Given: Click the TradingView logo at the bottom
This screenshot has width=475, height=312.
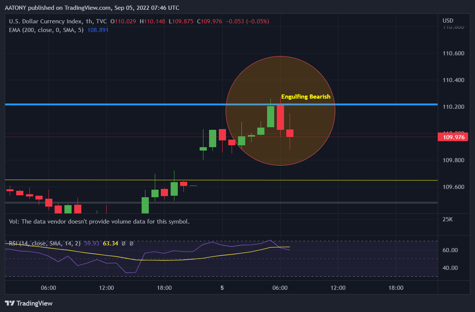Looking at the screenshot, I should tap(29, 303).
